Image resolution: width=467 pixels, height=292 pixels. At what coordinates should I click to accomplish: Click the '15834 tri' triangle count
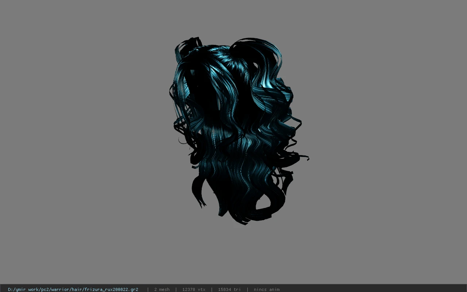tap(229, 289)
